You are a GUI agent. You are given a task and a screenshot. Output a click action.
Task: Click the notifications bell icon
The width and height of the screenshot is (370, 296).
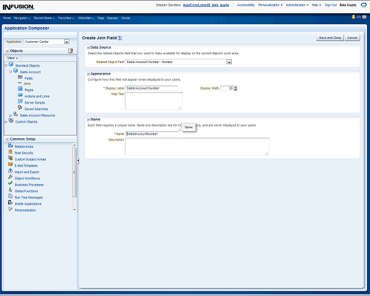pos(353,17)
